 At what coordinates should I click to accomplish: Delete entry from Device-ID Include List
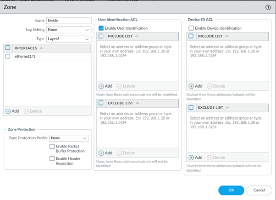pos(216,86)
